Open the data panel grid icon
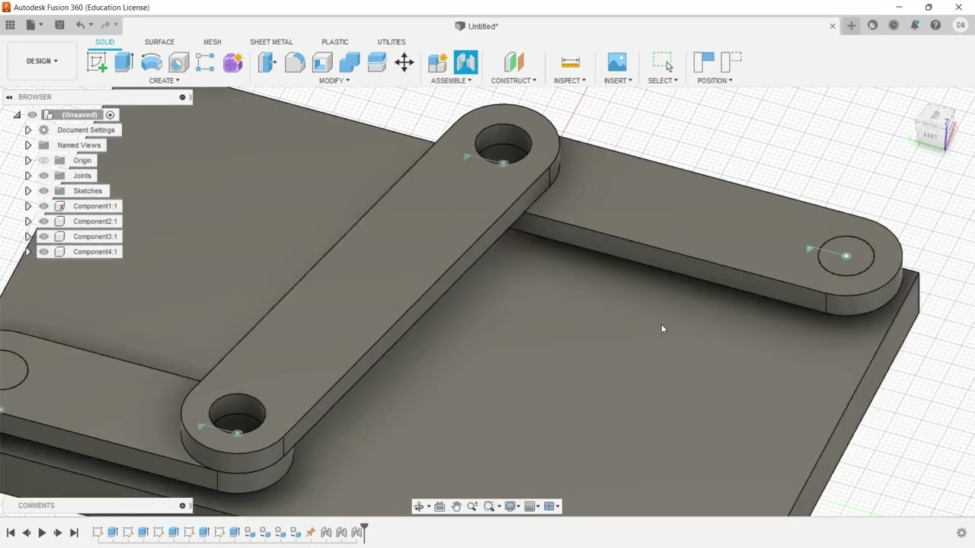This screenshot has height=548, width=975. (10, 25)
